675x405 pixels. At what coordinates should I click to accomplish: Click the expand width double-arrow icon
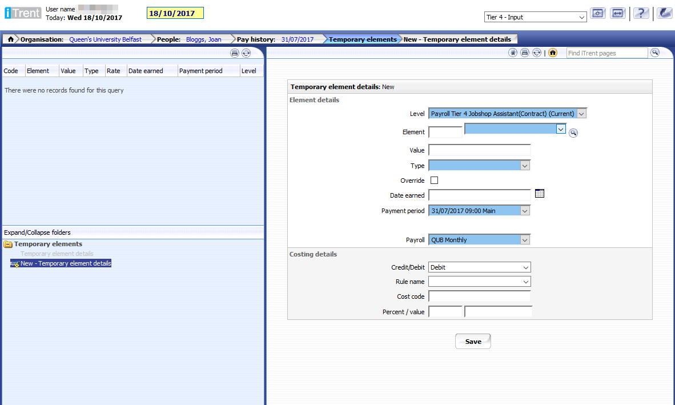pos(617,13)
